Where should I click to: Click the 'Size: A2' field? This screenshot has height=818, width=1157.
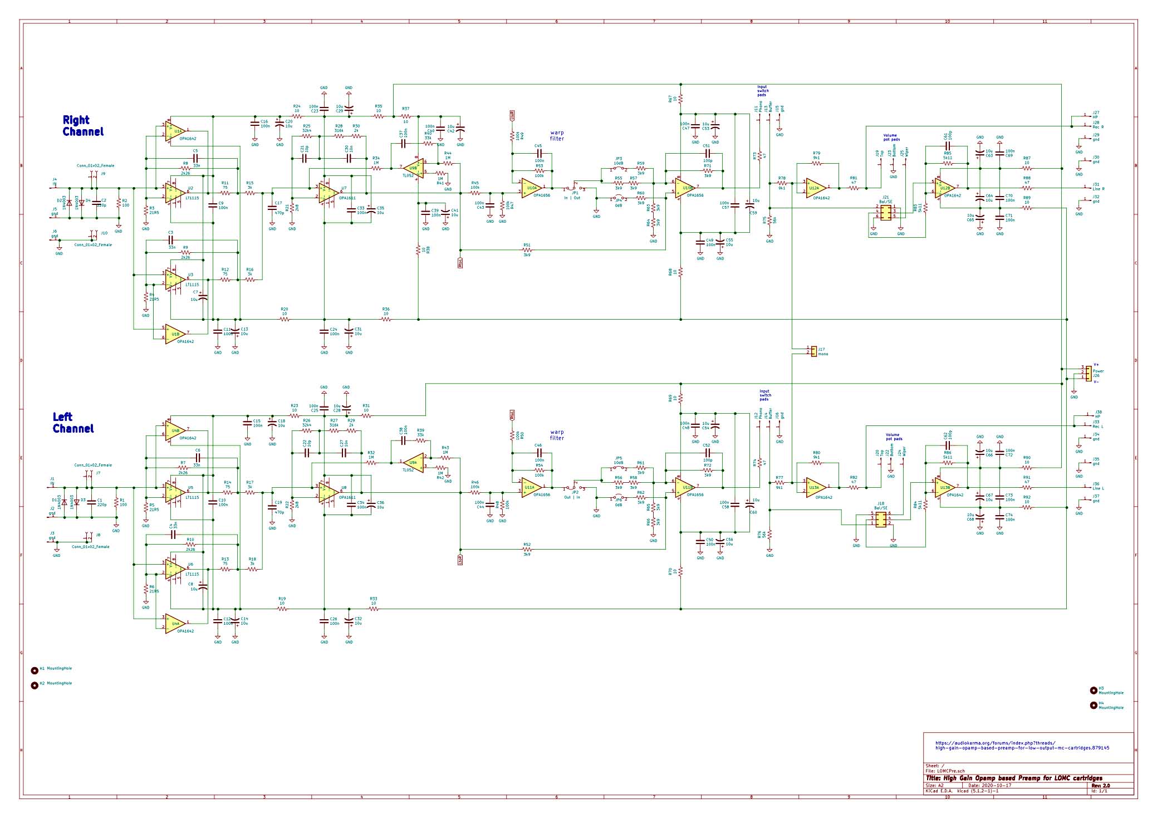pyautogui.click(x=934, y=785)
